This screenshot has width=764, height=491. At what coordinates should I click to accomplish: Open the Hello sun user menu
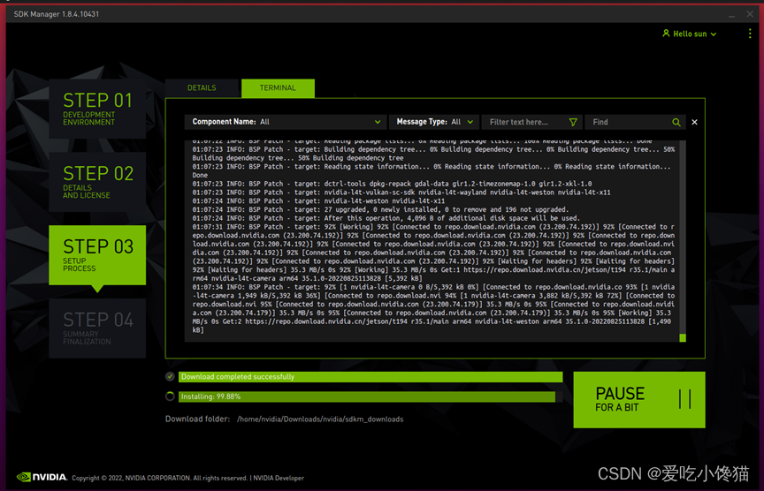(x=690, y=34)
